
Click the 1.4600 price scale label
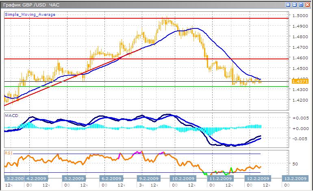300,58
